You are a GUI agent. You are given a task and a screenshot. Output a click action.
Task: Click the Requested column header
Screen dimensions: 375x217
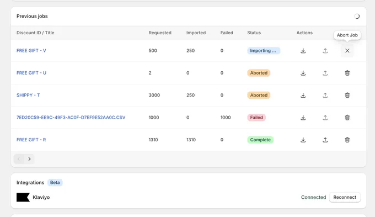(160, 33)
